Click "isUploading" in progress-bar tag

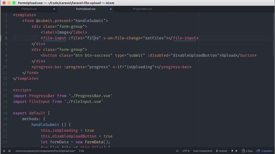pyautogui.click(x=139, y=67)
